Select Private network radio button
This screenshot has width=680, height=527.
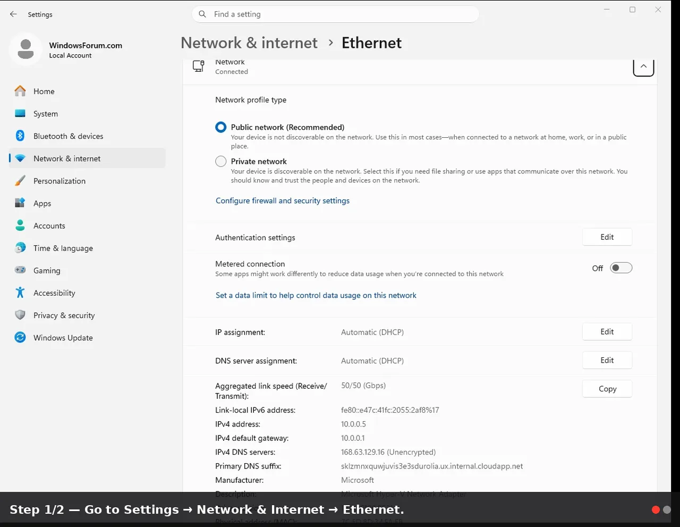pos(221,161)
